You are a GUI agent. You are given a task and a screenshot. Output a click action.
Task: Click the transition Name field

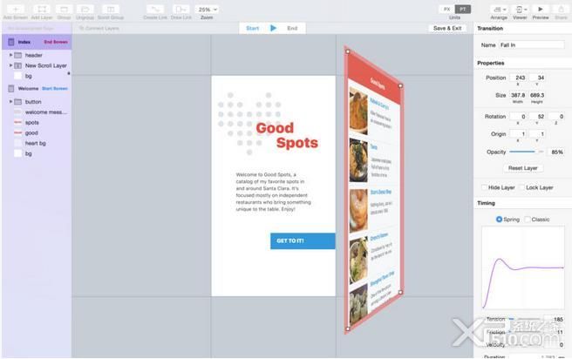pyautogui.click(x=531, y=44)
